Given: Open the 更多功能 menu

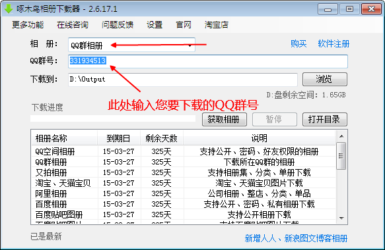Looking at the screenshot, I should click(x=28, y=25).
